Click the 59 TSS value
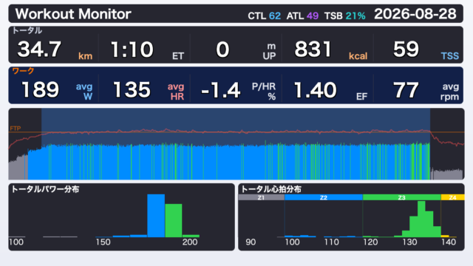This screenshot has height=266, width=473. click(x=426, y=50)
